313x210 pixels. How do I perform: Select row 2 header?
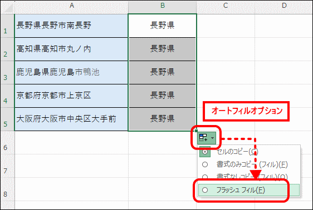tap(7, 49)
